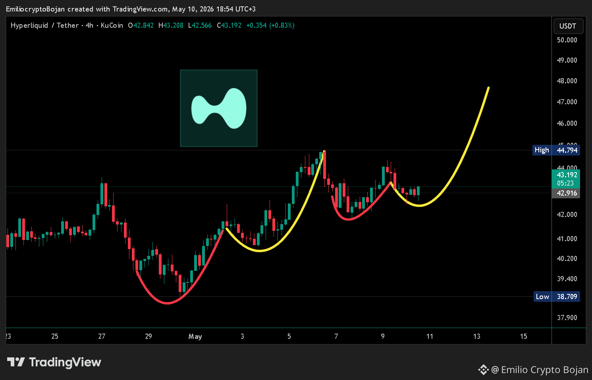Click the Binance icon beside Emilio Crypto Bojan
Screen dimensions: 592x380
tap(483, 370)
